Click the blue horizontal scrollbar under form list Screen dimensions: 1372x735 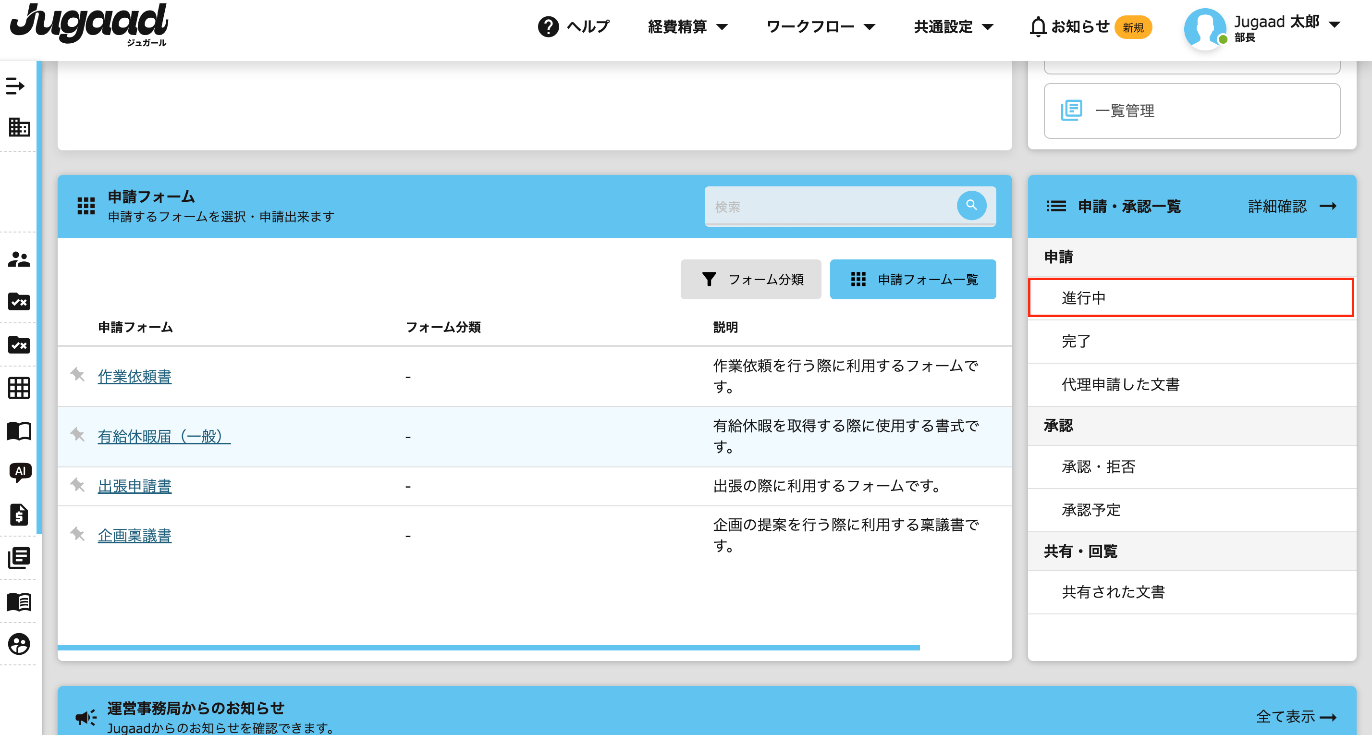(x=488, y=648)
